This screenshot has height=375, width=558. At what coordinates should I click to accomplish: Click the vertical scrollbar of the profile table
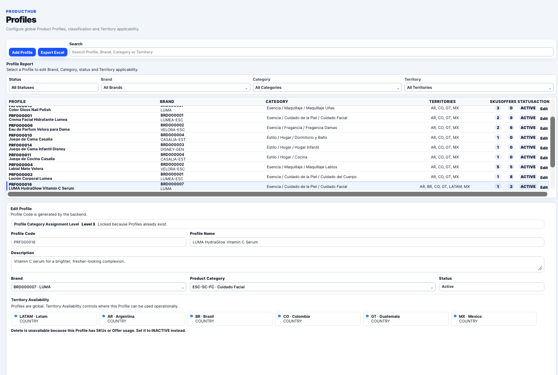(x=552, y=142)
